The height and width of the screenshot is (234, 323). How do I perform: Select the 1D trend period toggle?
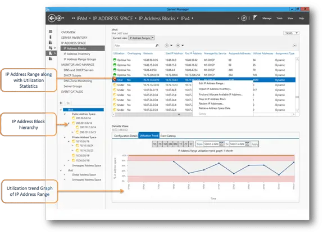pos(154,144)
